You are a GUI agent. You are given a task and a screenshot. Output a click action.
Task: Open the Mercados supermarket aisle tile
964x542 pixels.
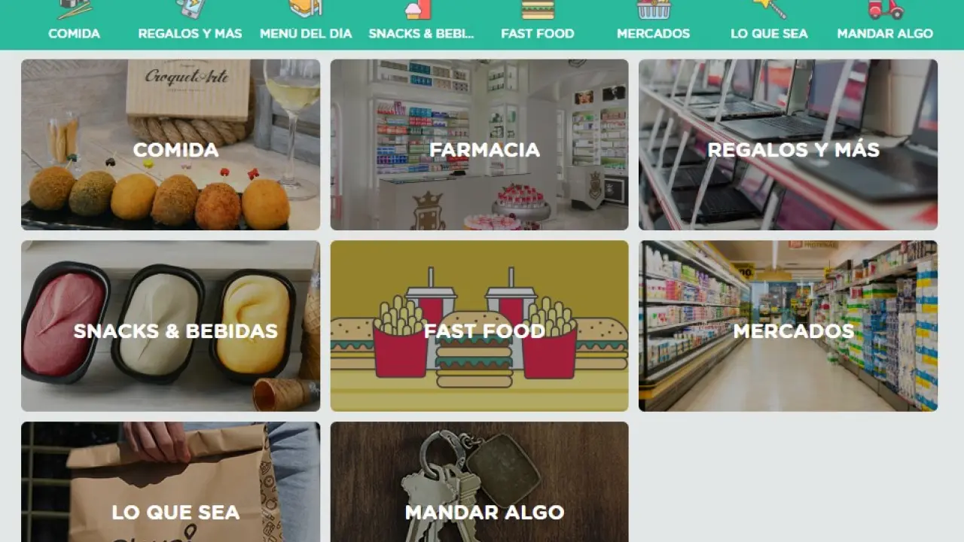coord(789,326)
